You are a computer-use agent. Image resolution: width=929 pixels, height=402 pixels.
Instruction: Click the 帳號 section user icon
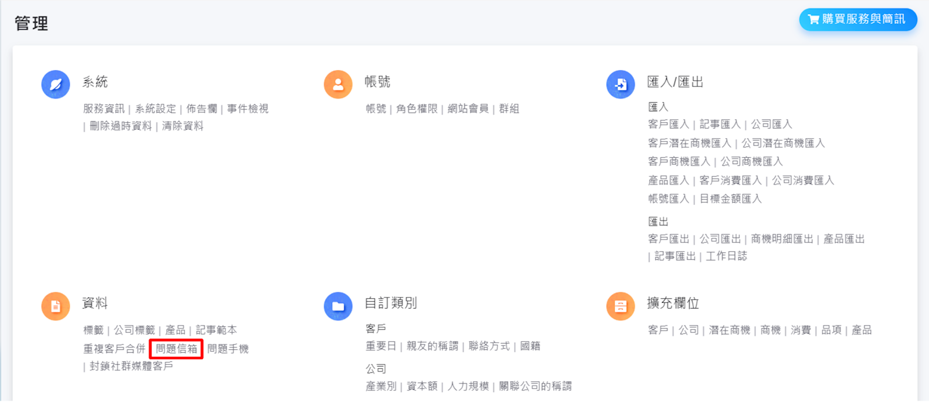[x=338, y=85]
